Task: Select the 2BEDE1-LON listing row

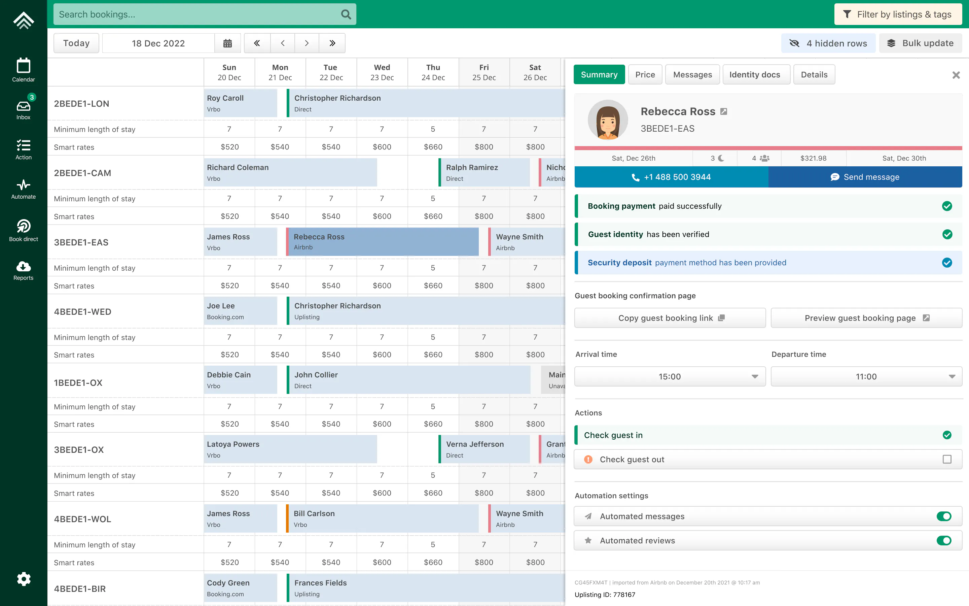Action: pos(126,103)
